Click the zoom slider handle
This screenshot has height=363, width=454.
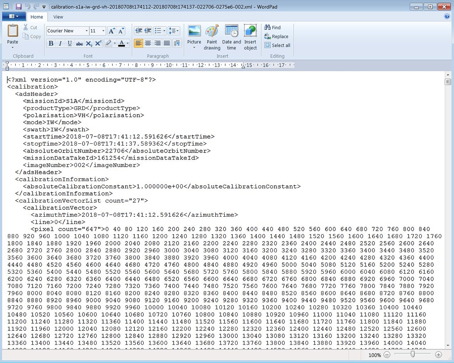pyautogui.click(x=413, y=354)
